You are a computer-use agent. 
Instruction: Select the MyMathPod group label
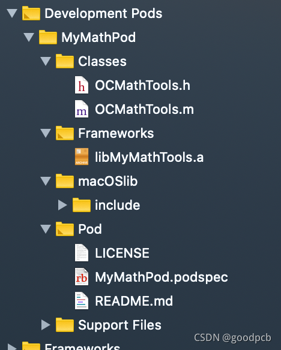pos(98,38)
